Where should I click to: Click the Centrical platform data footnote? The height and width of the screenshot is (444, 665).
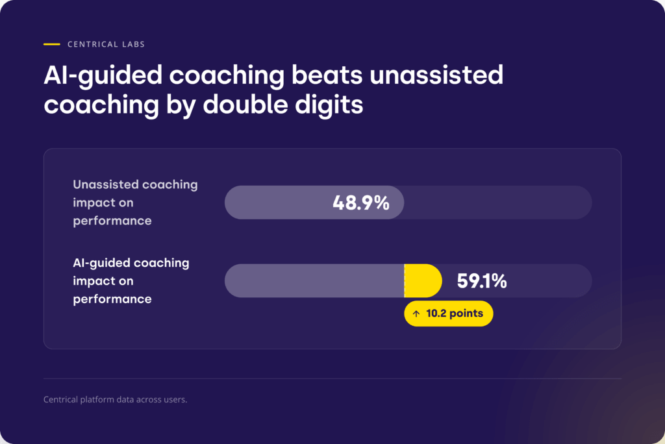(x=116, y=399)
